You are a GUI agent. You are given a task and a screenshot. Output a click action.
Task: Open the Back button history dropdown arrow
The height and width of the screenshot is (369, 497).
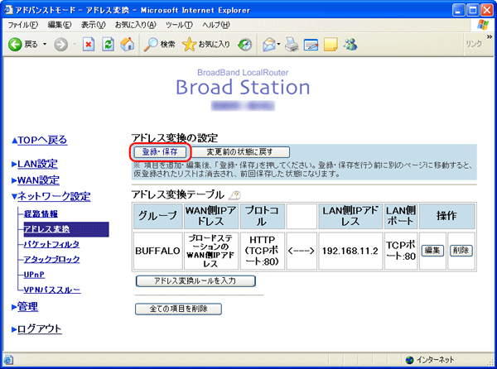click(x=45, y=45)
